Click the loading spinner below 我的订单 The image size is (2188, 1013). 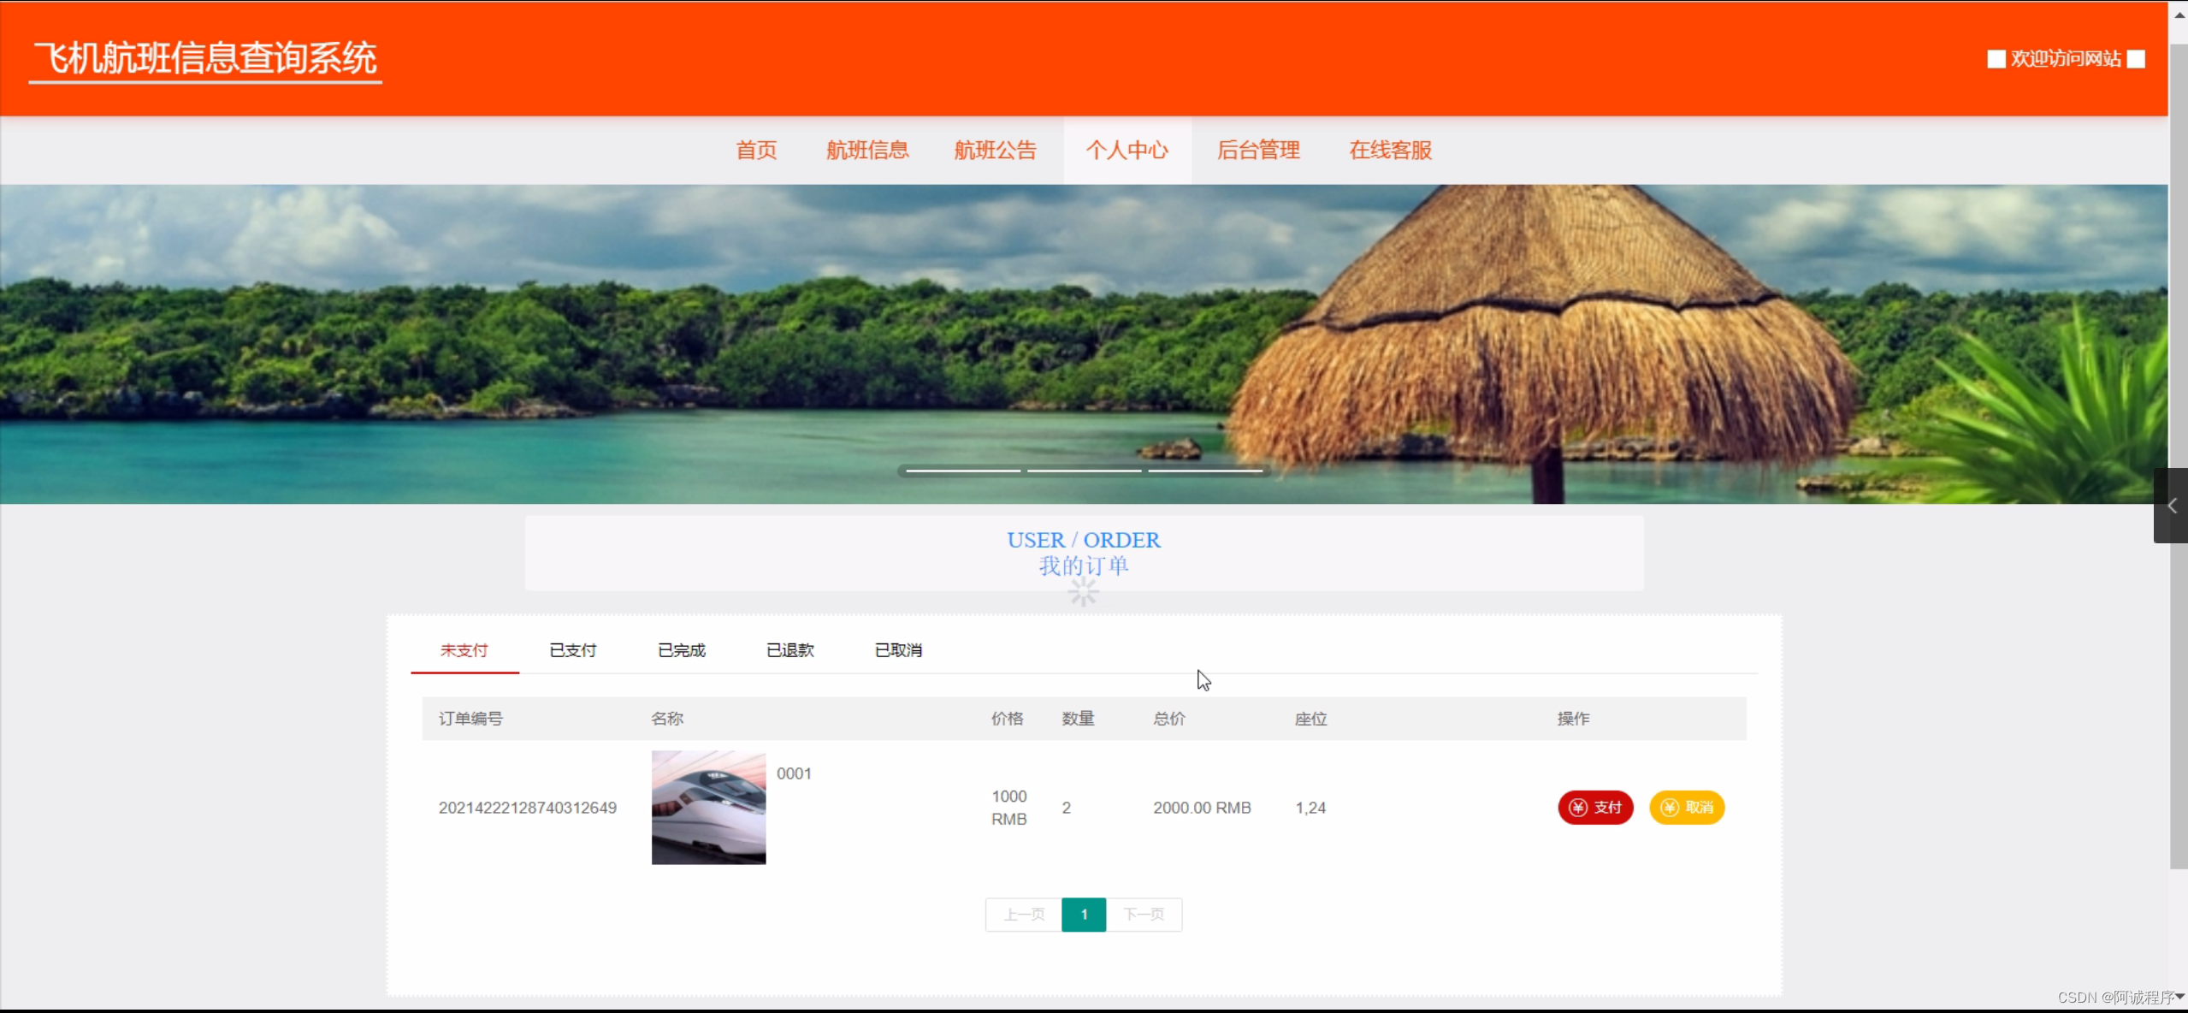pos(1082,591)
